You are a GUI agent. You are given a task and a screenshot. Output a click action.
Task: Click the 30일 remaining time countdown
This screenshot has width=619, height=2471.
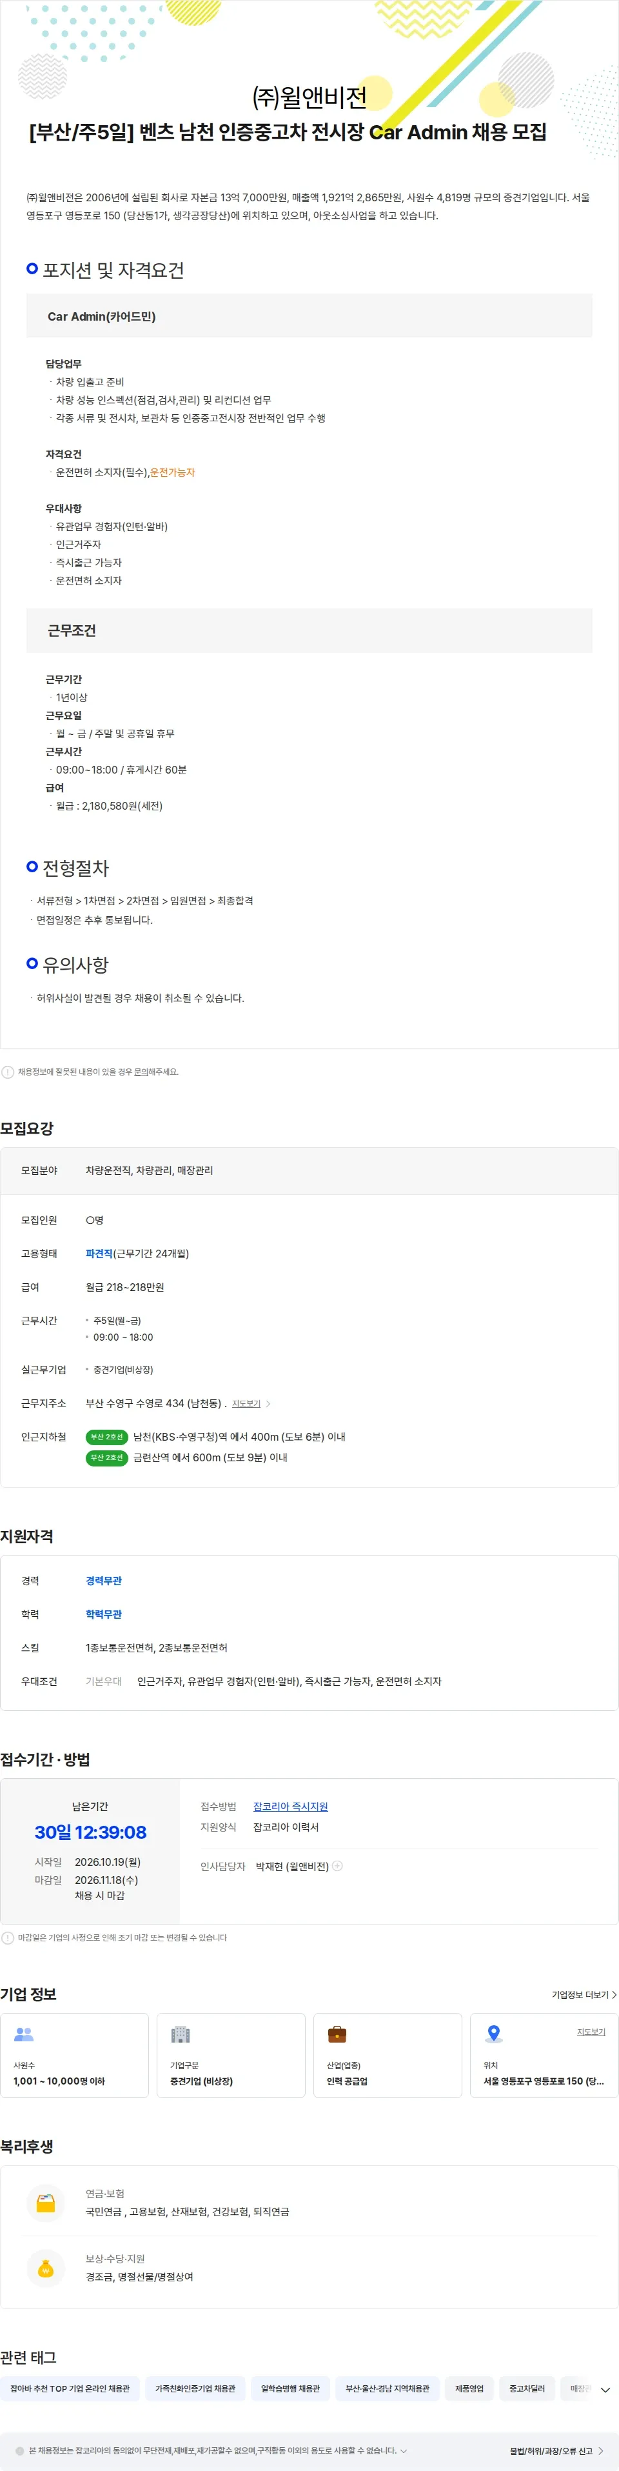(x=90, y=1832)
